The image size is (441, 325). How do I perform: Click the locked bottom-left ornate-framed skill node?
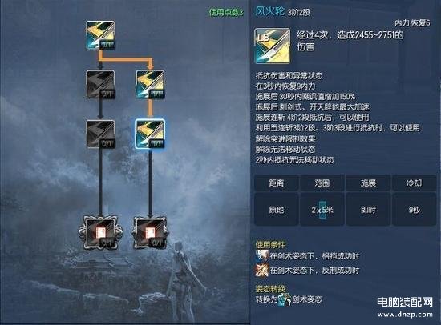101,233
